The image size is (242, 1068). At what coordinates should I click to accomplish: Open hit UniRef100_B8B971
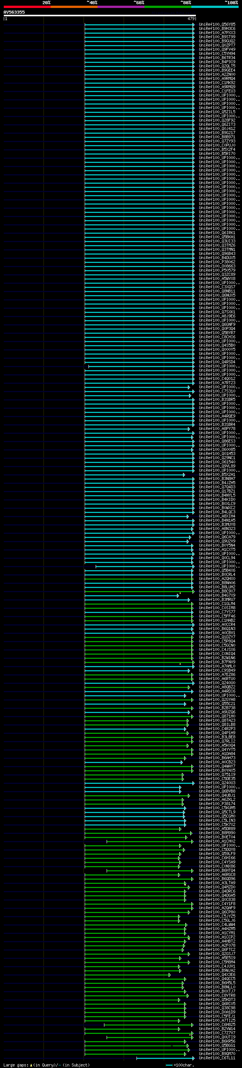[x=217, y=137]
